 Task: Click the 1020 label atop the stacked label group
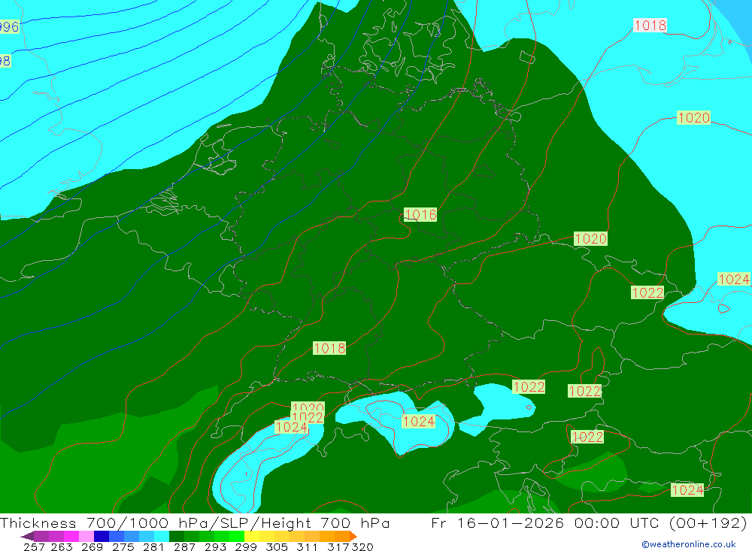point(308,406)
